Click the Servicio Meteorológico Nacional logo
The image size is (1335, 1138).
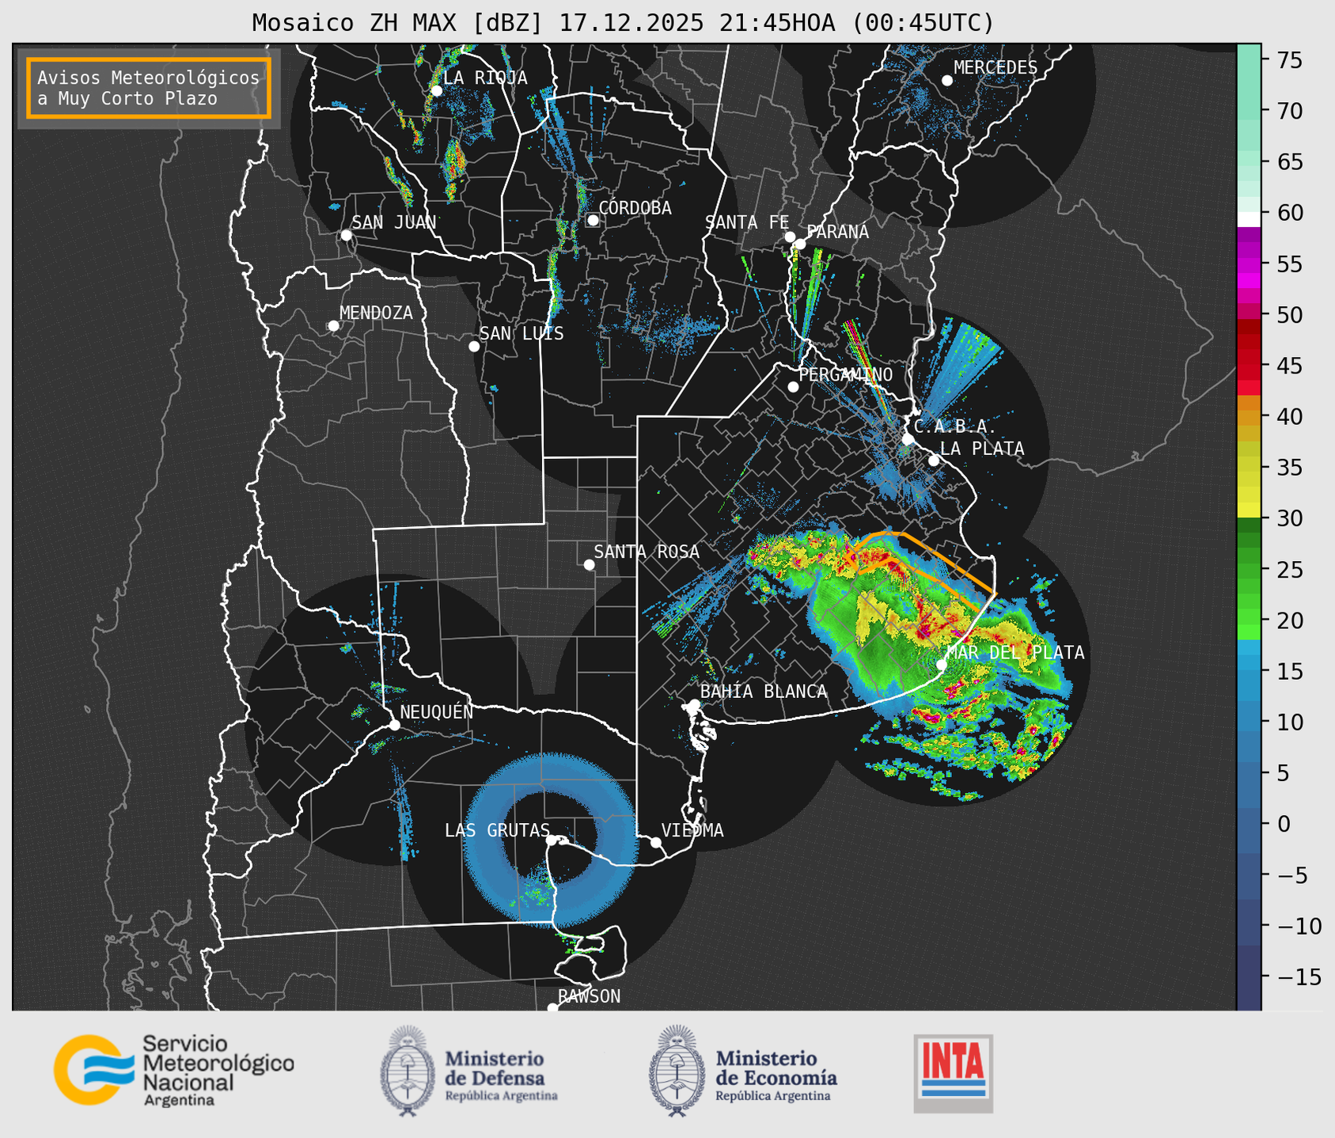173,1070
